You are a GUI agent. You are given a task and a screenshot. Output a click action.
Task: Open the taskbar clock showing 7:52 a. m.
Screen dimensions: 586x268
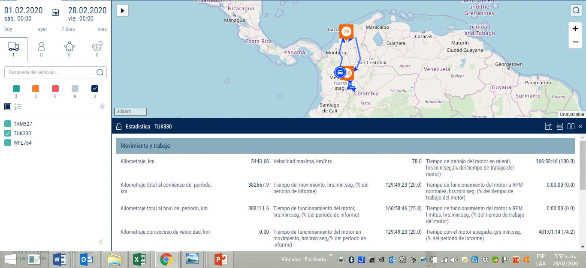(x=565, y=259)
